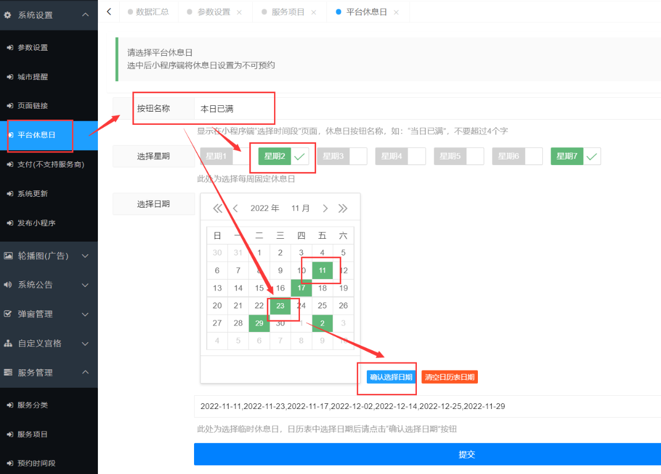
Task: Select December 2 in calendar
Action: [x=322, y=323]
